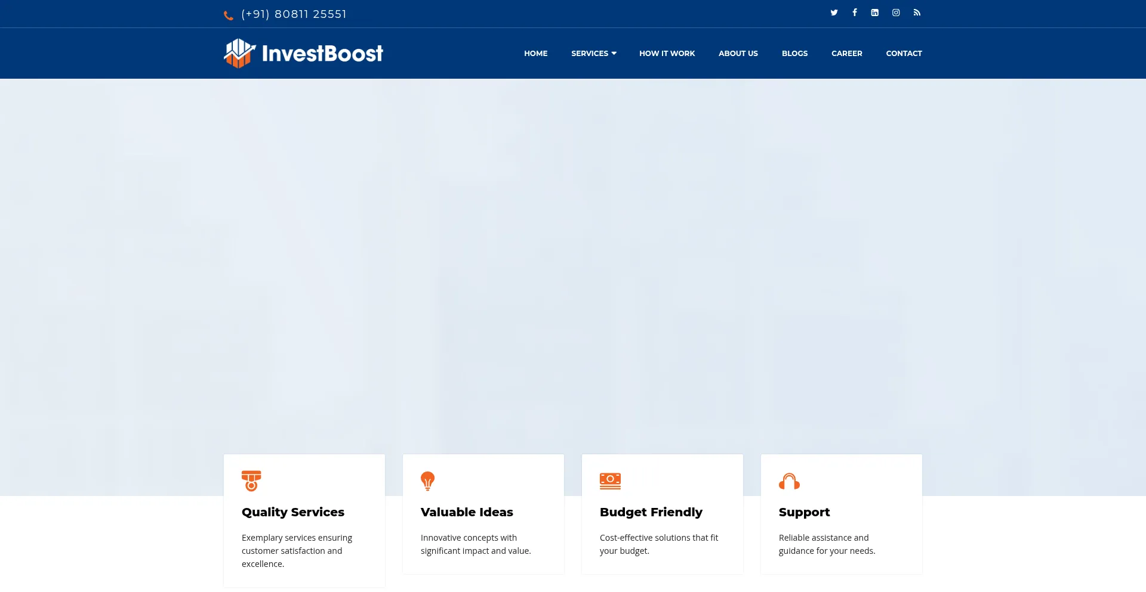The height and width of the screenshot is (592, 1146).
Task: Click the Twitter icon in top bar
Action: click(x=834, y=13)
